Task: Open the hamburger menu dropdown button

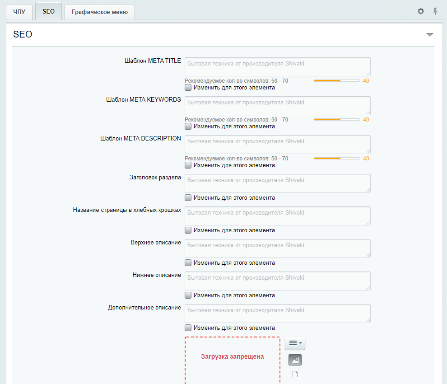Action: (295, 343)
